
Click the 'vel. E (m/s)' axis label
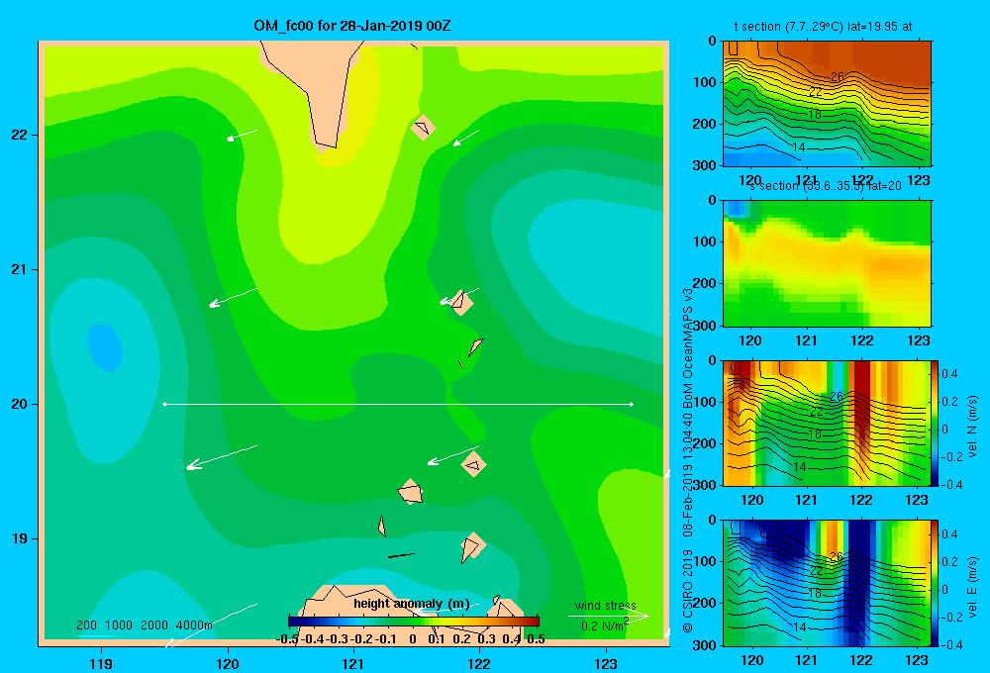(x=973, y=587)
